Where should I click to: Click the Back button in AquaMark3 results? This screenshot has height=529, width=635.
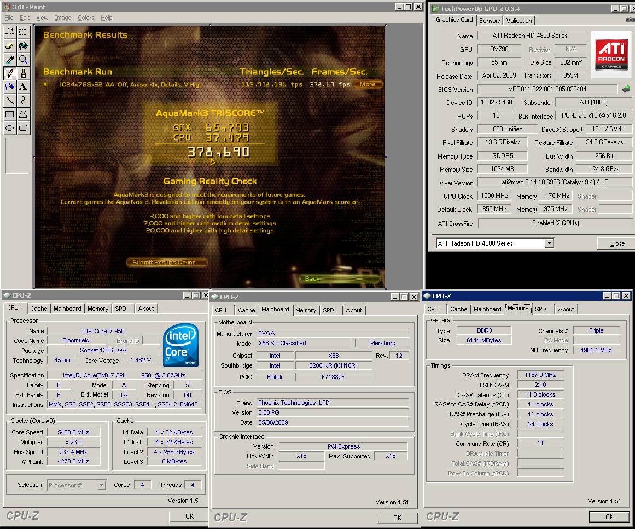(x=340, y=278)
